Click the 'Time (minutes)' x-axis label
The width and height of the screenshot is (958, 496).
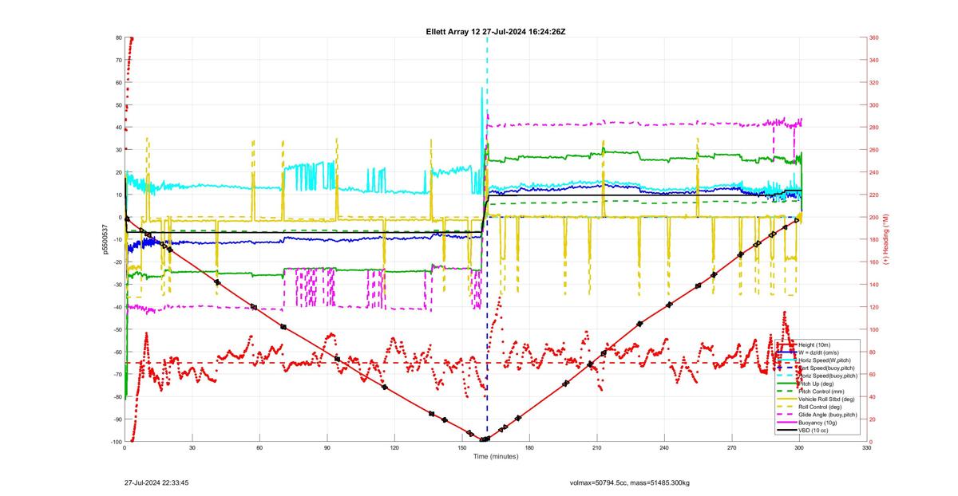click(x=495, y=456)
